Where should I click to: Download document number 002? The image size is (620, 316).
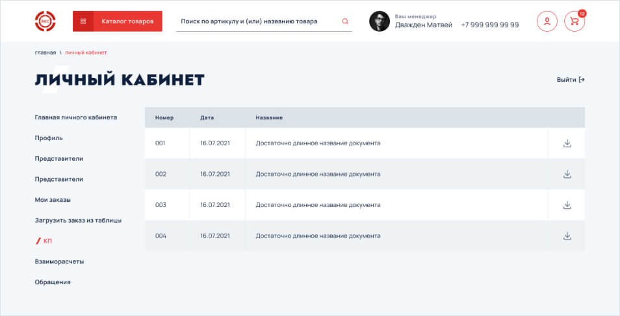click(x=567, y=174)
